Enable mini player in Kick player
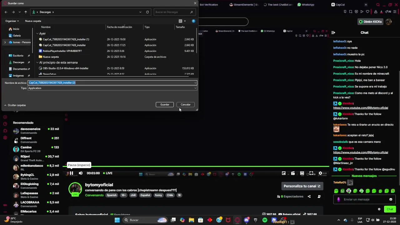Screen dimensions: 400x225 (284, 173)
